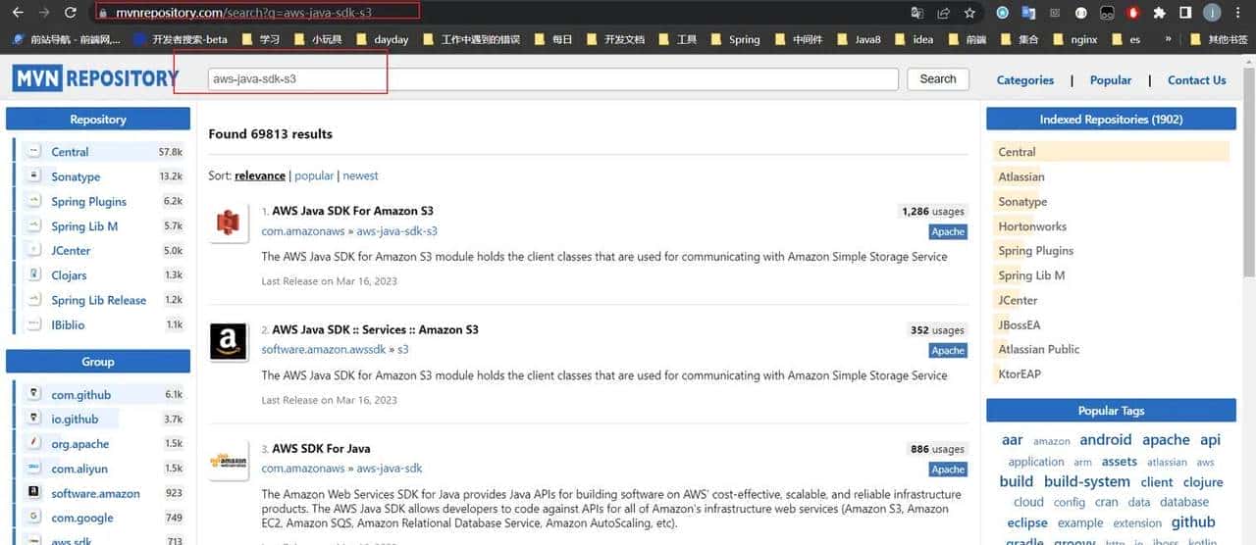Sort results by newest
Image resolution: width=1256 pixels, height=545 pixels.
coord(360,175)
